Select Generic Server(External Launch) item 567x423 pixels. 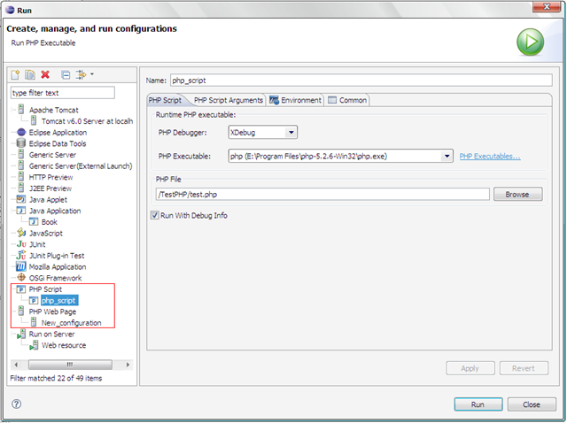(x=81, y=166)
